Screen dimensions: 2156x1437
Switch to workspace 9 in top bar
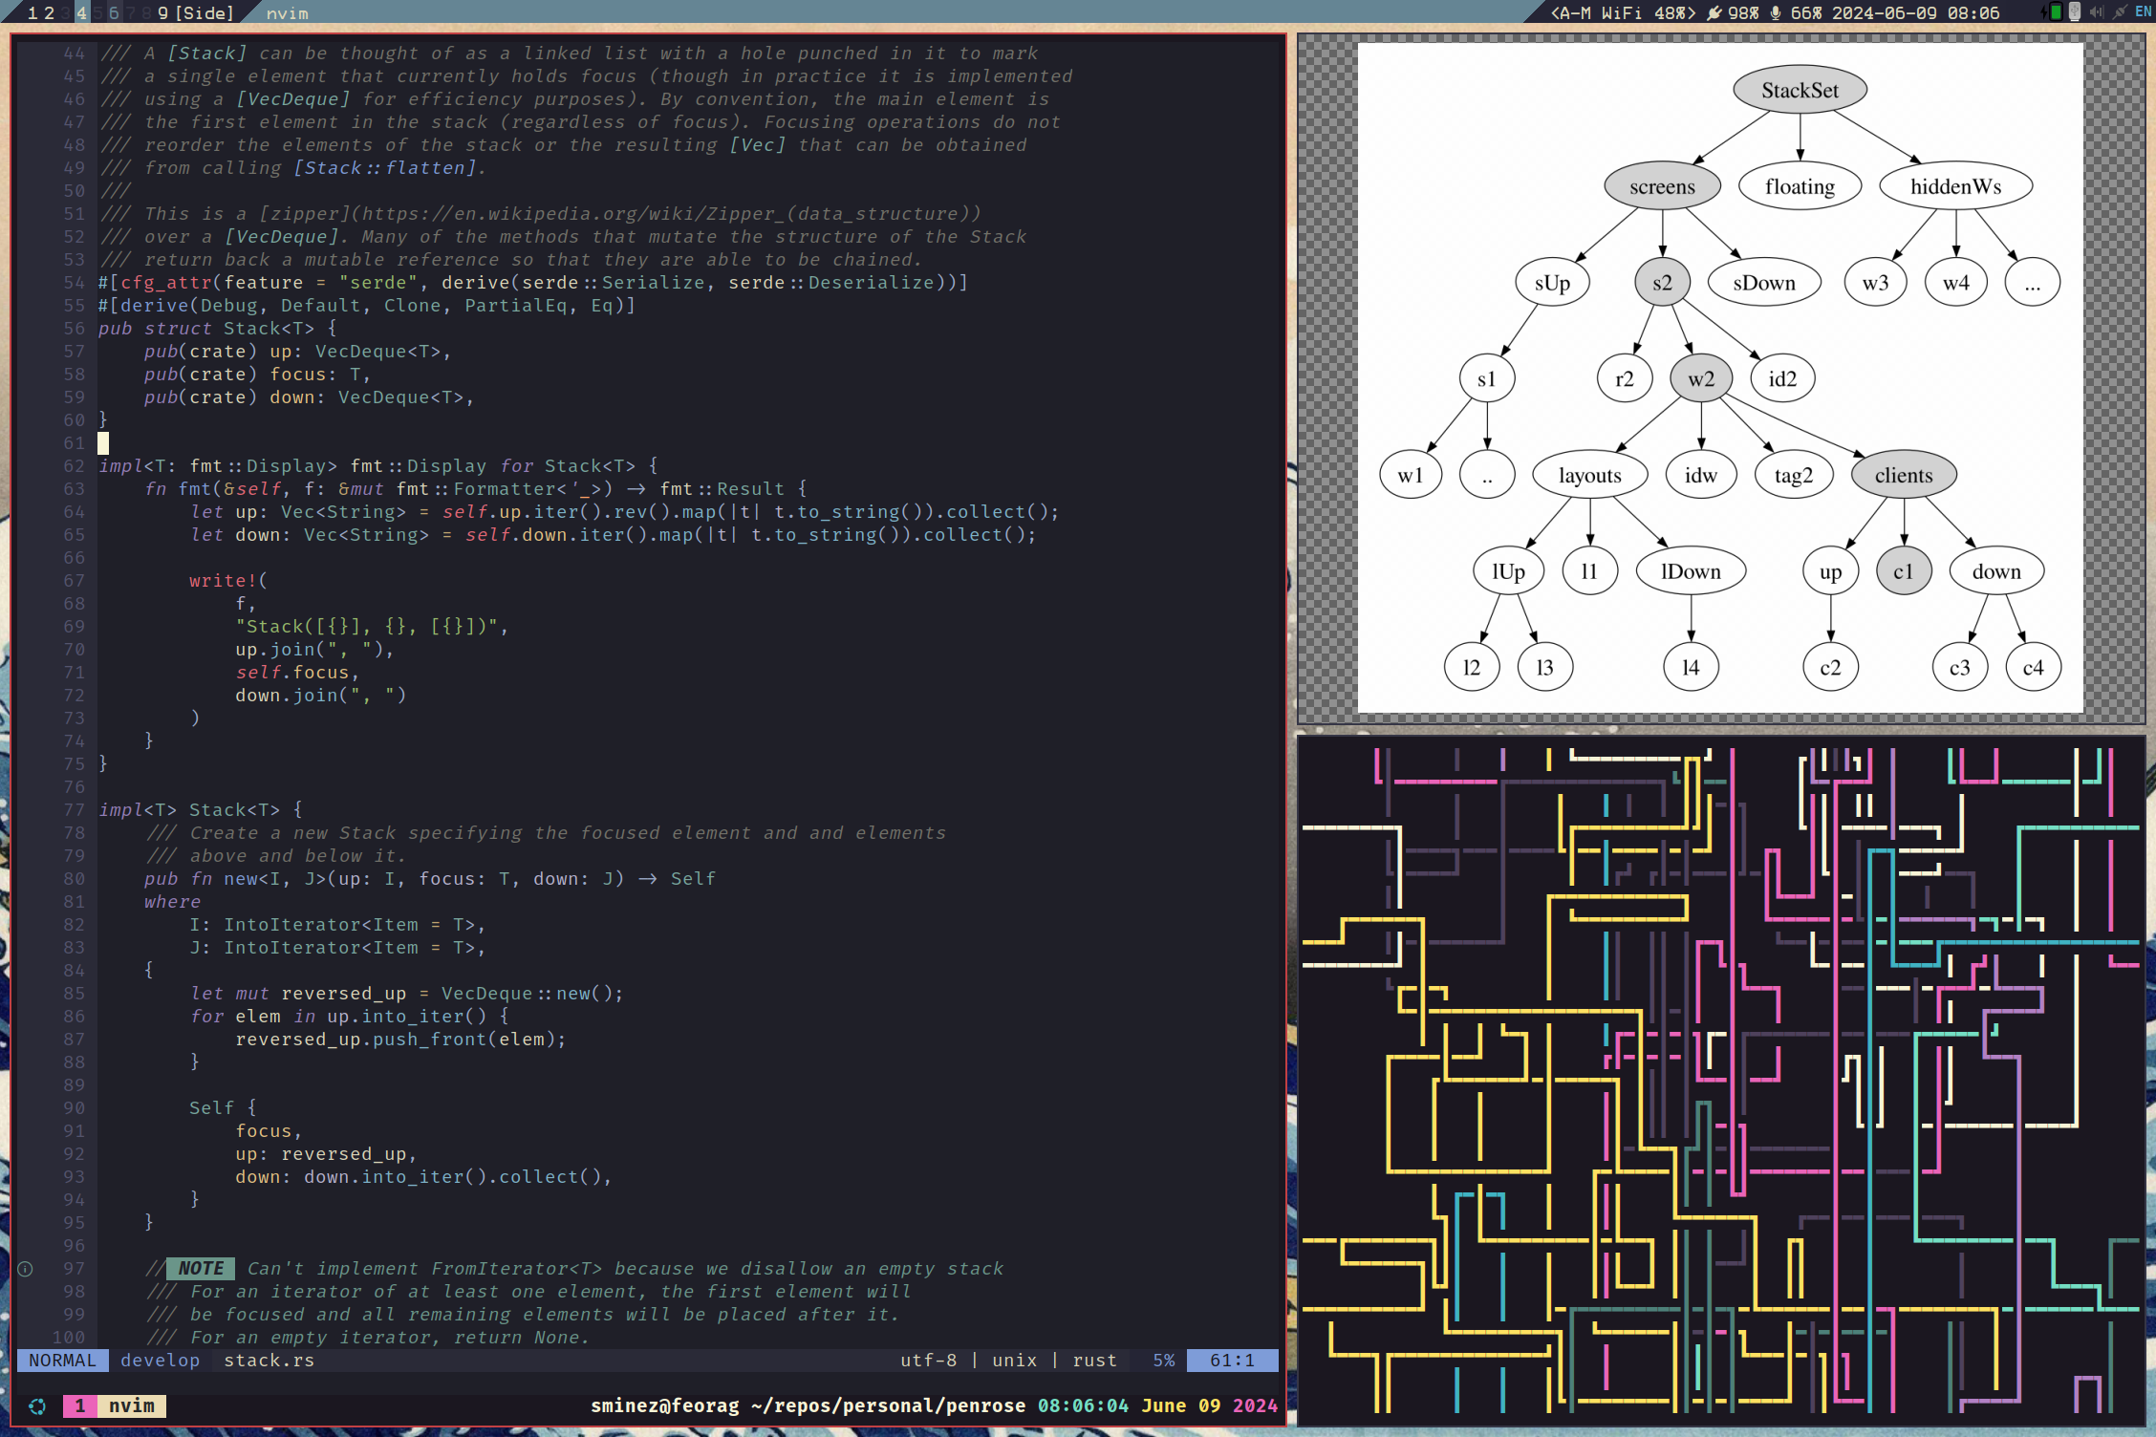pyautogui.click(x=162, y=12)
